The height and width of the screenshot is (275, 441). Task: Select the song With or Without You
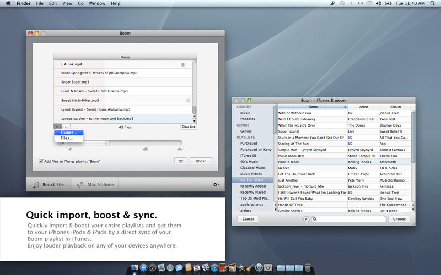click(x=294, y=113)
